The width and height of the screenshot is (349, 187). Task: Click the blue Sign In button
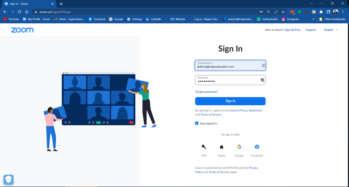point(230,101)
